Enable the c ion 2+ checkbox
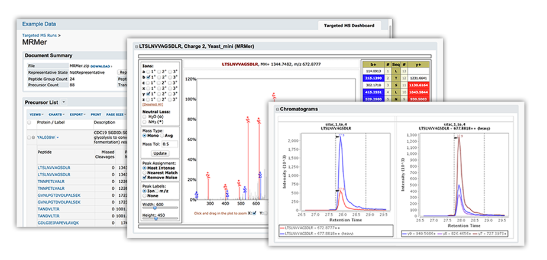The width and height of the screenshot is (547, 260). [x=158, y=83]
